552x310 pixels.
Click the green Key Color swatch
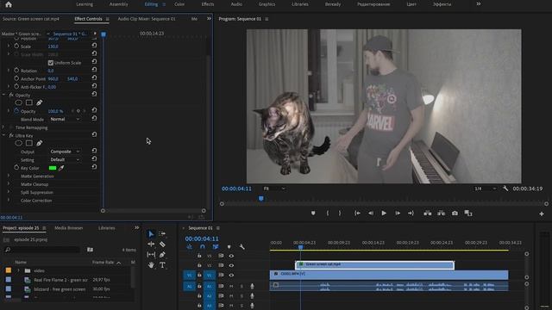coord(53,168)
